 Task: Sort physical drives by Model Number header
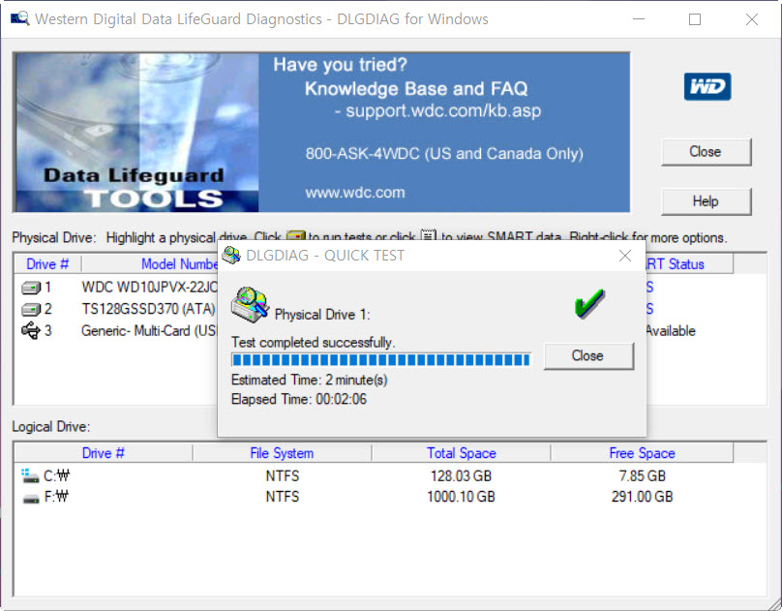(x=150, y=263)
